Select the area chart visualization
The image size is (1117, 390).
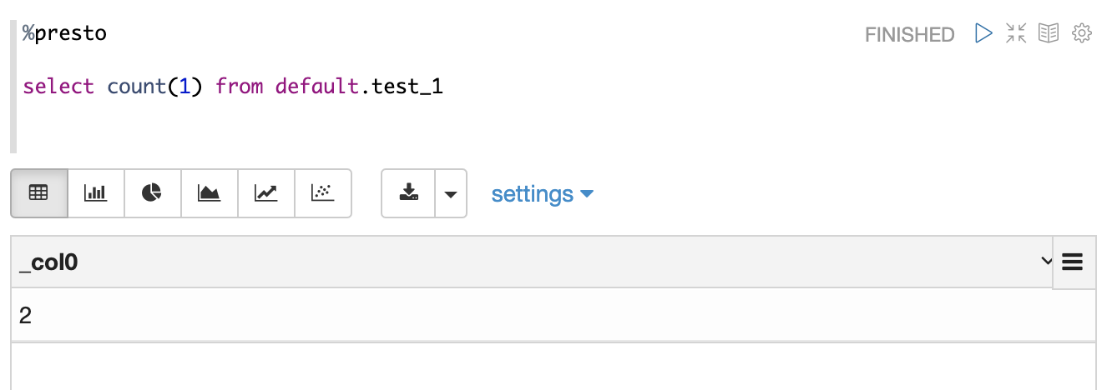tap(210, 193)
